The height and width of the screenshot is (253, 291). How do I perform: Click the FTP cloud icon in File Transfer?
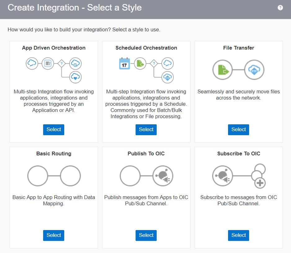tap(254, 70)
